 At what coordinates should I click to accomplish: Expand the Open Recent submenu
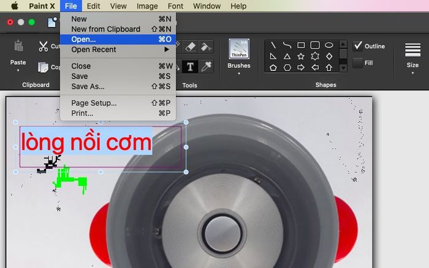tap(118, 50)
